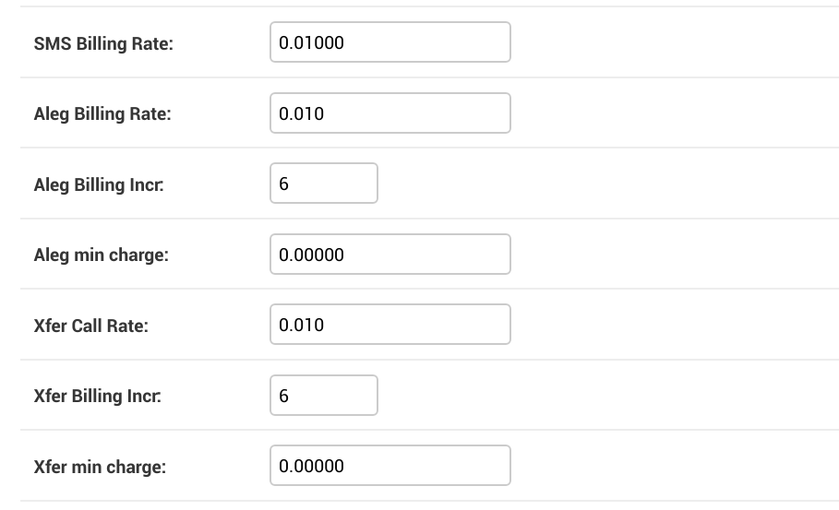Select the "Aleg Billing Incr:" label

click(x=99, y=184)
